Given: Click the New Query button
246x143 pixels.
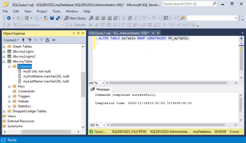Looking at the screenshot, I should point(75,18).
